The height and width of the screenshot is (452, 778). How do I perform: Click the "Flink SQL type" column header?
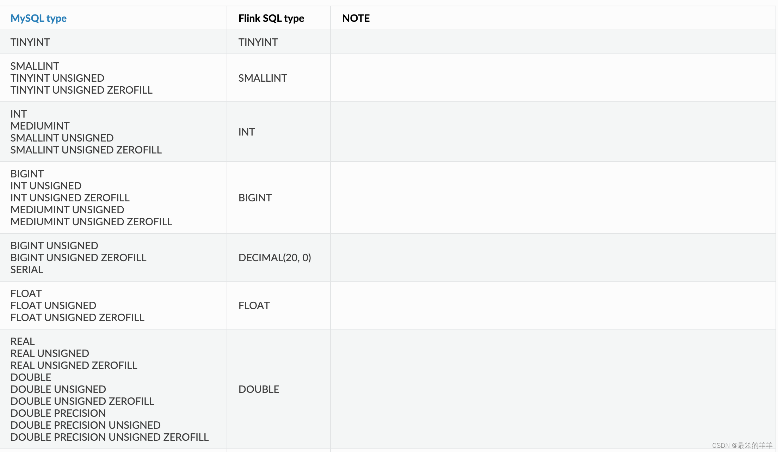pos(271,18)
